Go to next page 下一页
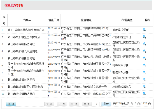The image size is (154, 109). (74, 104)
